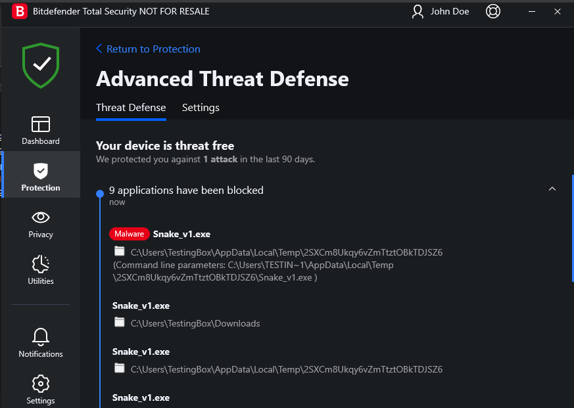Select the Protection shield icon
Screen dimensions: 574x408
[x=41, y=171]
